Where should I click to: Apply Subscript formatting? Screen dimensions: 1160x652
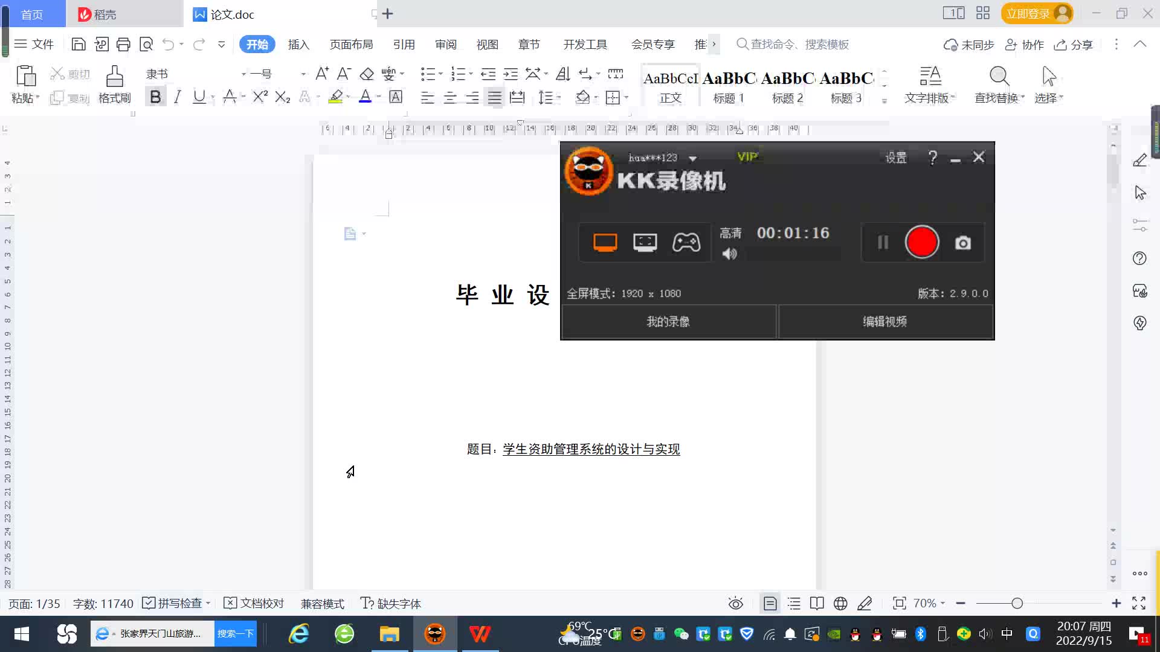(x=283, y=97)
